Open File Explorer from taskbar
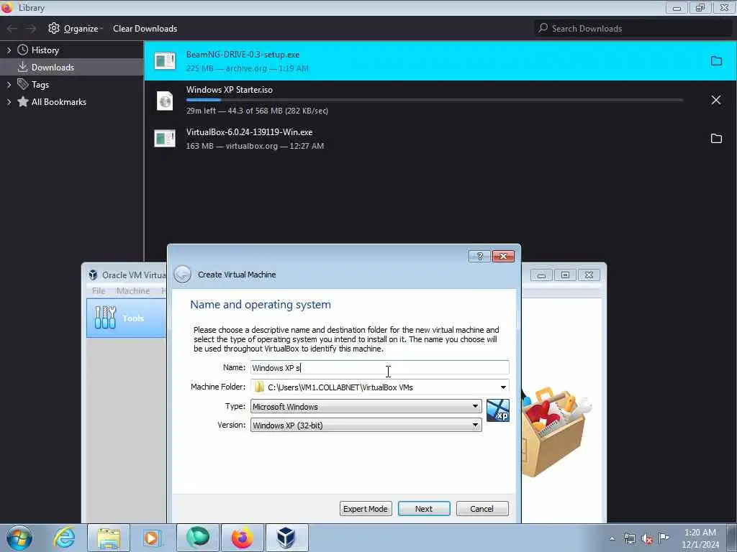Image resolution: width=737 pixels, height=552 pixels. [x=109, y=538]
